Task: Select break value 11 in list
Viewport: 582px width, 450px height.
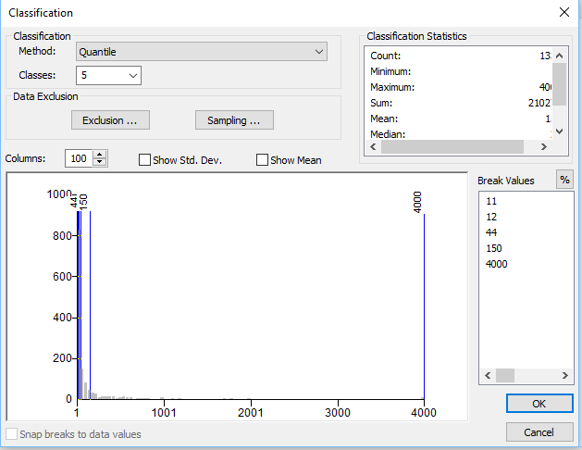Action: 491,201
